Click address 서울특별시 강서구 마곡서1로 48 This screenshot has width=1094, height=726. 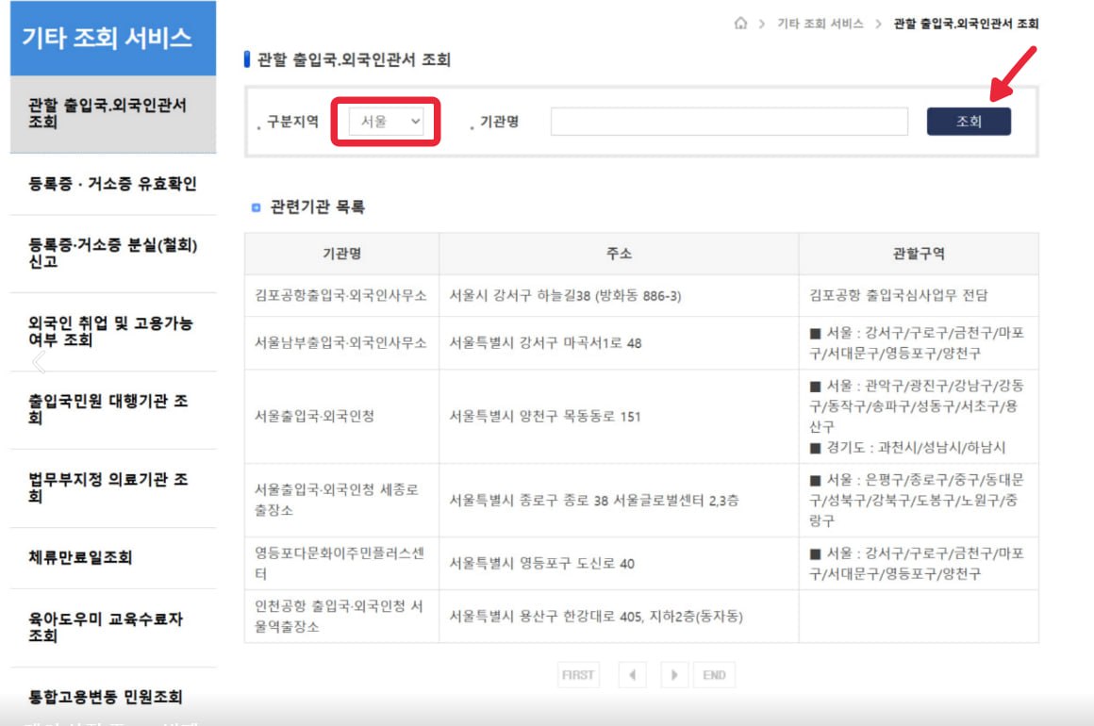tap(545, 343)
